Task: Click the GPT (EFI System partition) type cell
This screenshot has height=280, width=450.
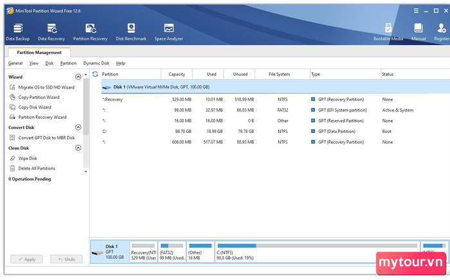Action: click(343, 110)
